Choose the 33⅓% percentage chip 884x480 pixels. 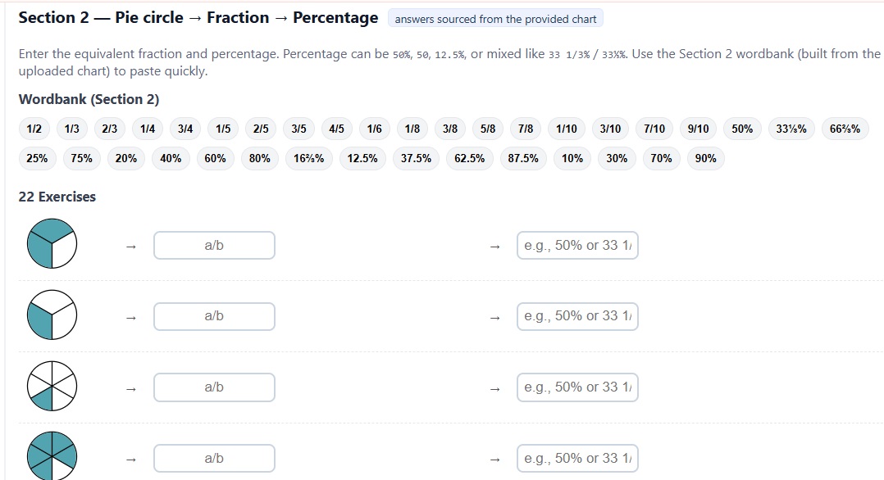791,129
